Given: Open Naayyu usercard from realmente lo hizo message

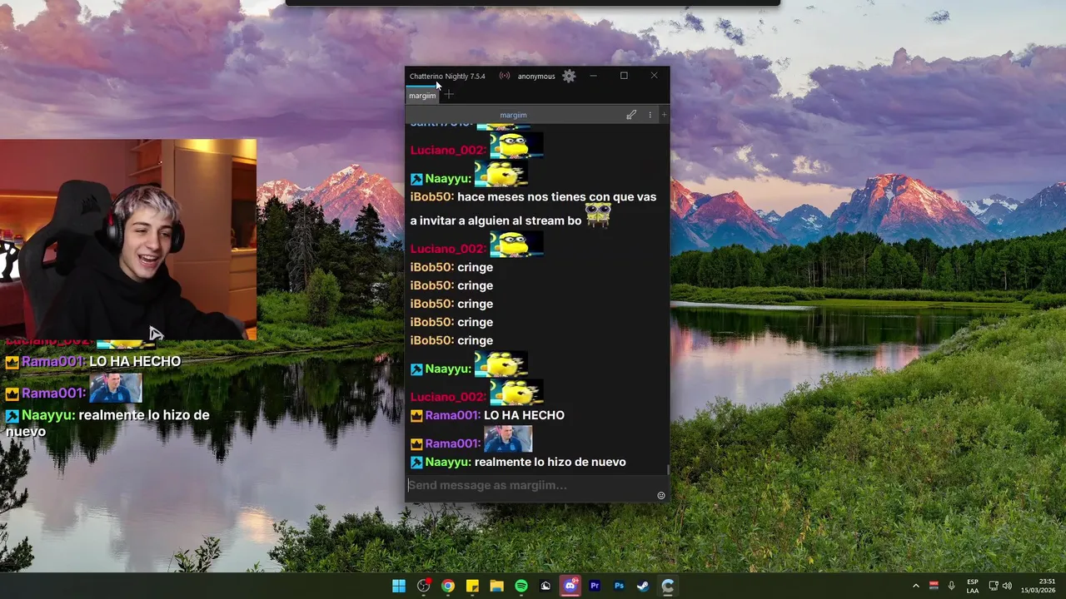Looking at the screenshot, I should (x=448, y=462).
